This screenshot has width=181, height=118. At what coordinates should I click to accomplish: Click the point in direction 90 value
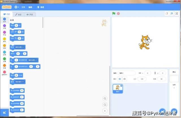pos(16,75)
